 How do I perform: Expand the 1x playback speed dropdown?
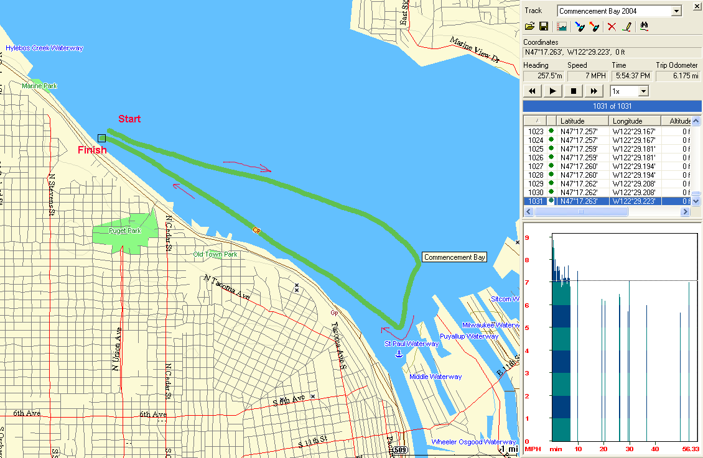point(643,91)
